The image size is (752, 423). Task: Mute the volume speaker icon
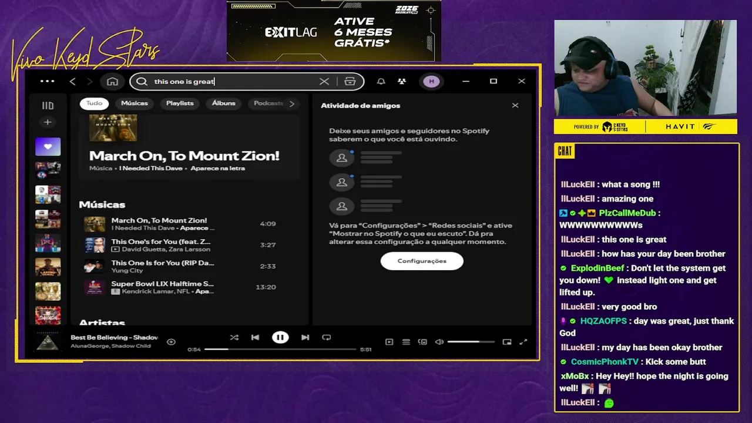pyautogui.click(x=439, y=341)
